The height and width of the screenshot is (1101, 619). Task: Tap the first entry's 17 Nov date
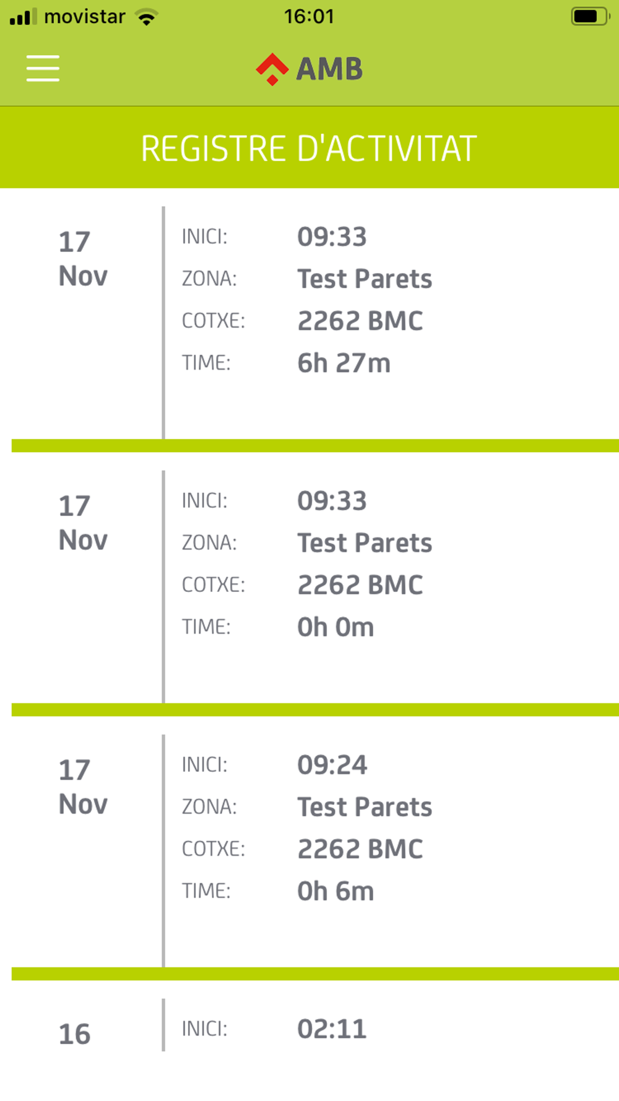click(83, 259)
